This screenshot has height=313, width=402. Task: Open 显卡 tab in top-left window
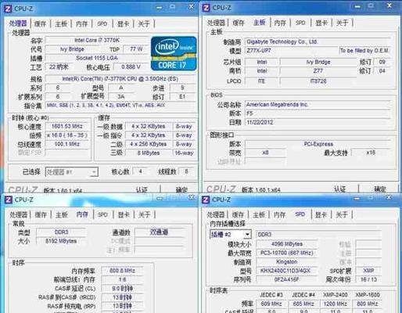click(123, 24)
